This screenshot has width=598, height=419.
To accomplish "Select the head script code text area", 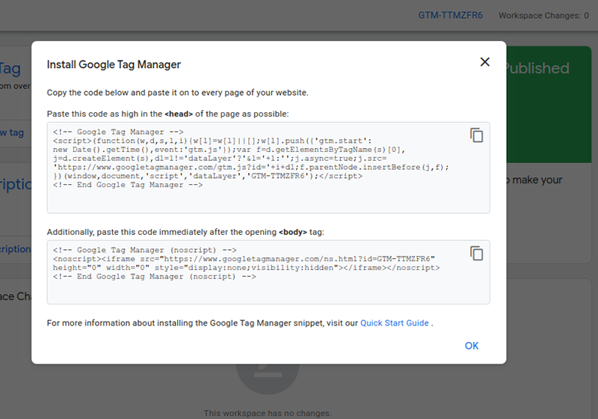I will click(x=268, y=168).
